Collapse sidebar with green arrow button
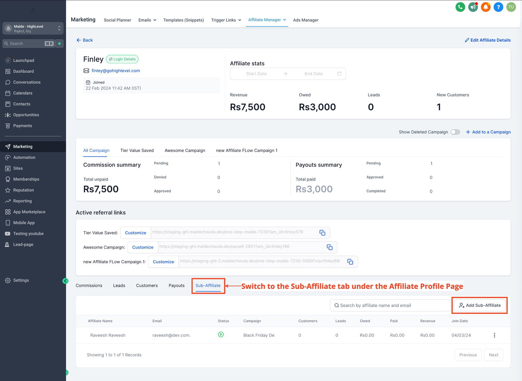This screenshot has width=522, height=381. coord(65,281)
